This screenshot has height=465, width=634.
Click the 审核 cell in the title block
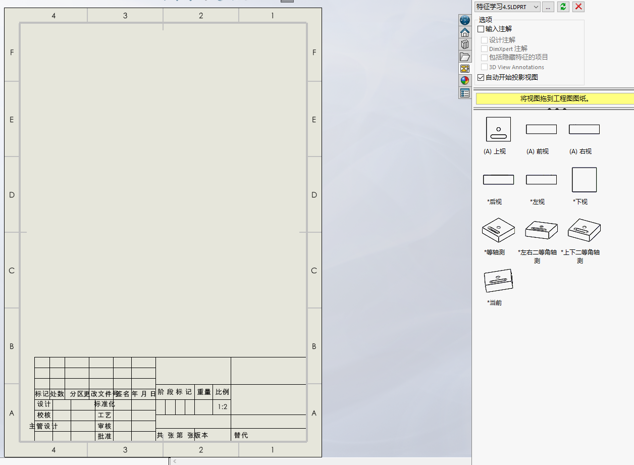click(104, 426)
